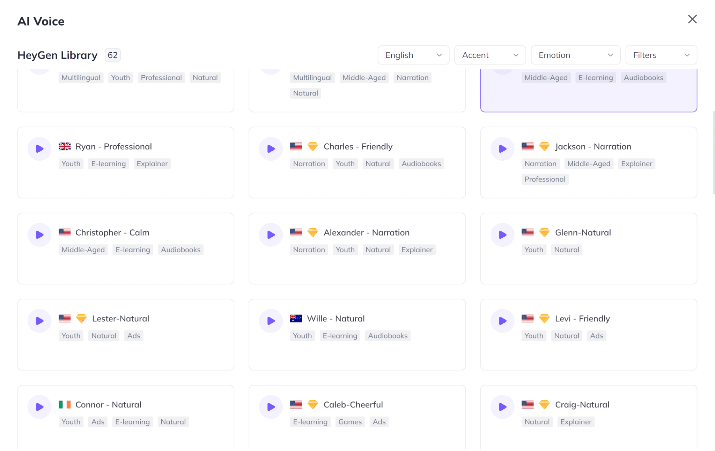715x451 pixels.
Task: Click the Australian flag next to Wille
Action: click(x=296, y=319)
